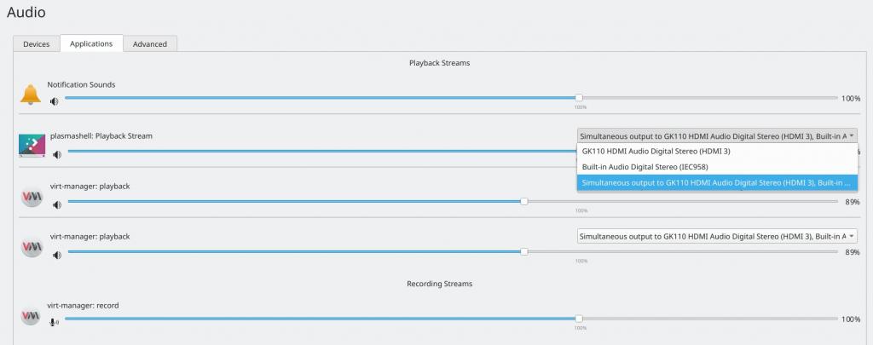Click the upper virt-manager playback app icon
Screen dimensions: 873x345
(32, 196)
